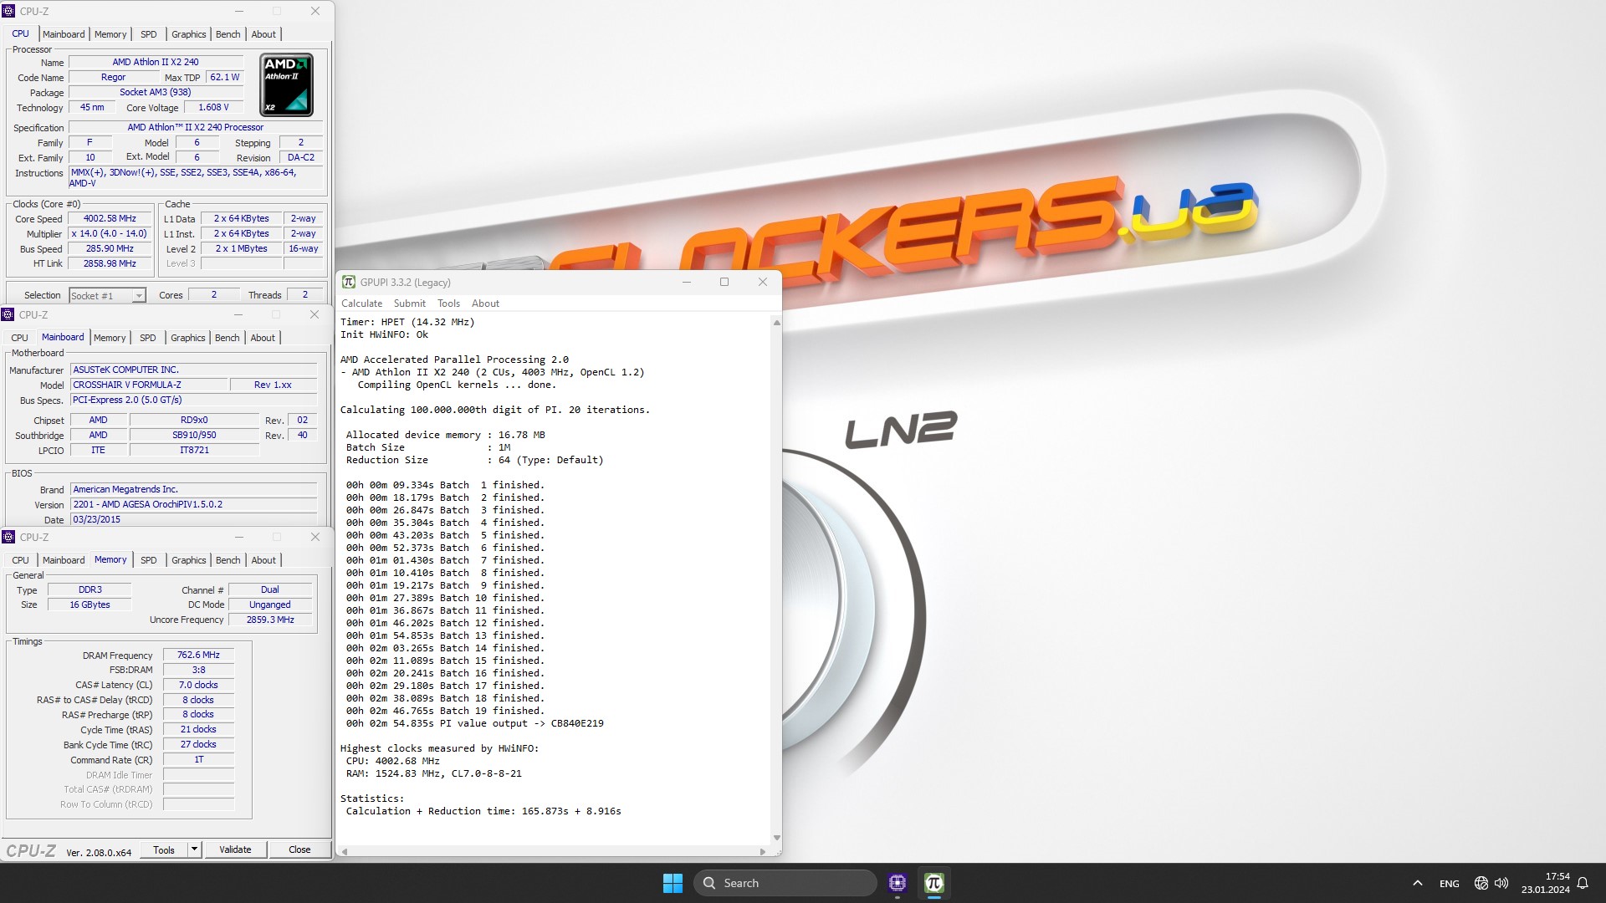Image resolution: width=1606 pixels, height=903 pixels.
Task: Open the Submit menu in GPUPI
Action: [x=409, y=304]
